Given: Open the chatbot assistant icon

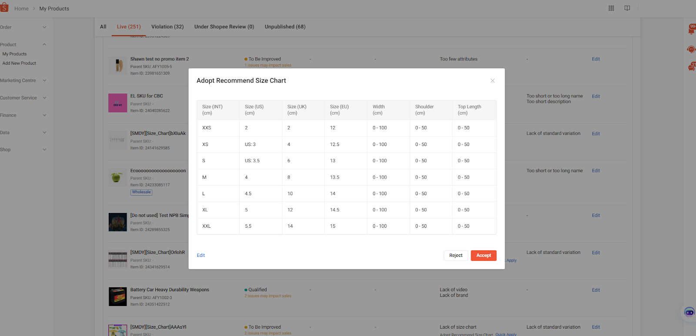Looking at the screenshot, I should pos(689,312).
